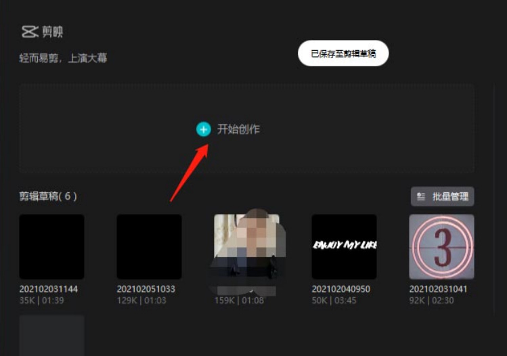Open draft thumbnail 202102051033
Screen dimensions: 507x356
point(149,246)
